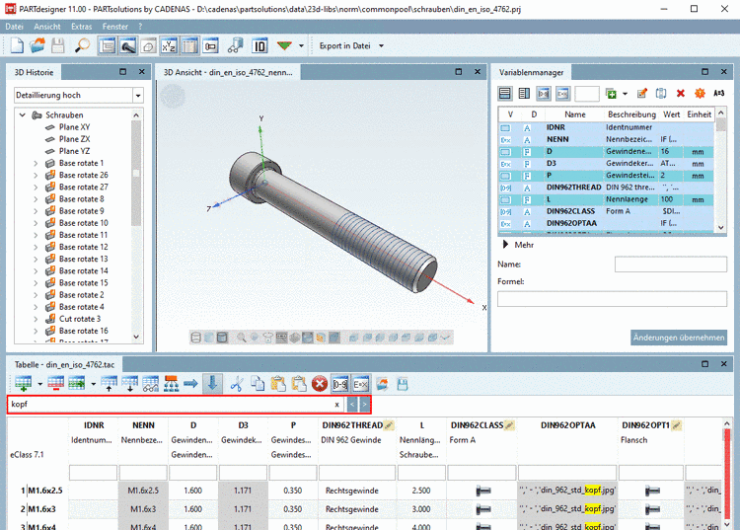Edit DIN962THREAD column pencil icon
Screen dimensions: 740x530
(x=389, y=425)
